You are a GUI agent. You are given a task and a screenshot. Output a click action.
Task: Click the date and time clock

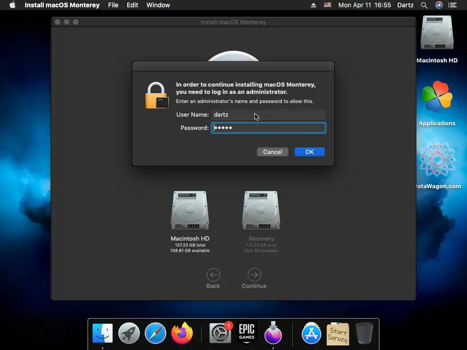point(364,5)
